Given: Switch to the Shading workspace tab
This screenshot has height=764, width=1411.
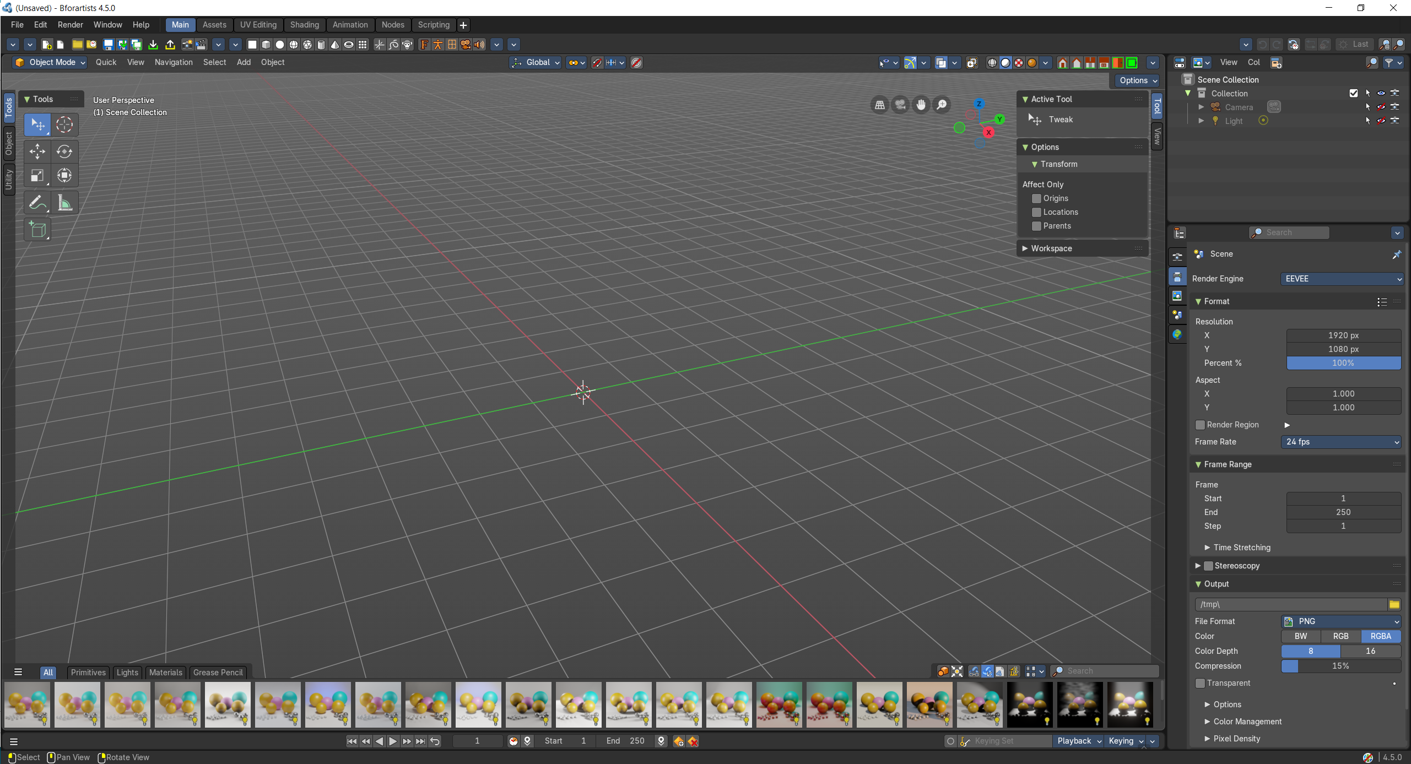Looking at the screenshot, I should [304, 25].
